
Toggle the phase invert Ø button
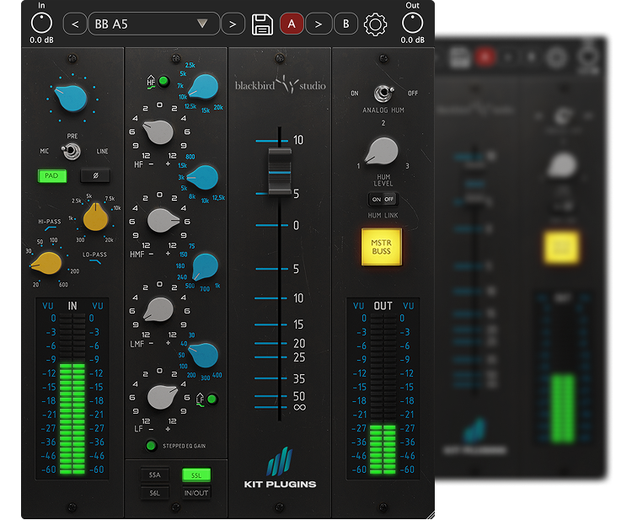click(x=96, y=176)
